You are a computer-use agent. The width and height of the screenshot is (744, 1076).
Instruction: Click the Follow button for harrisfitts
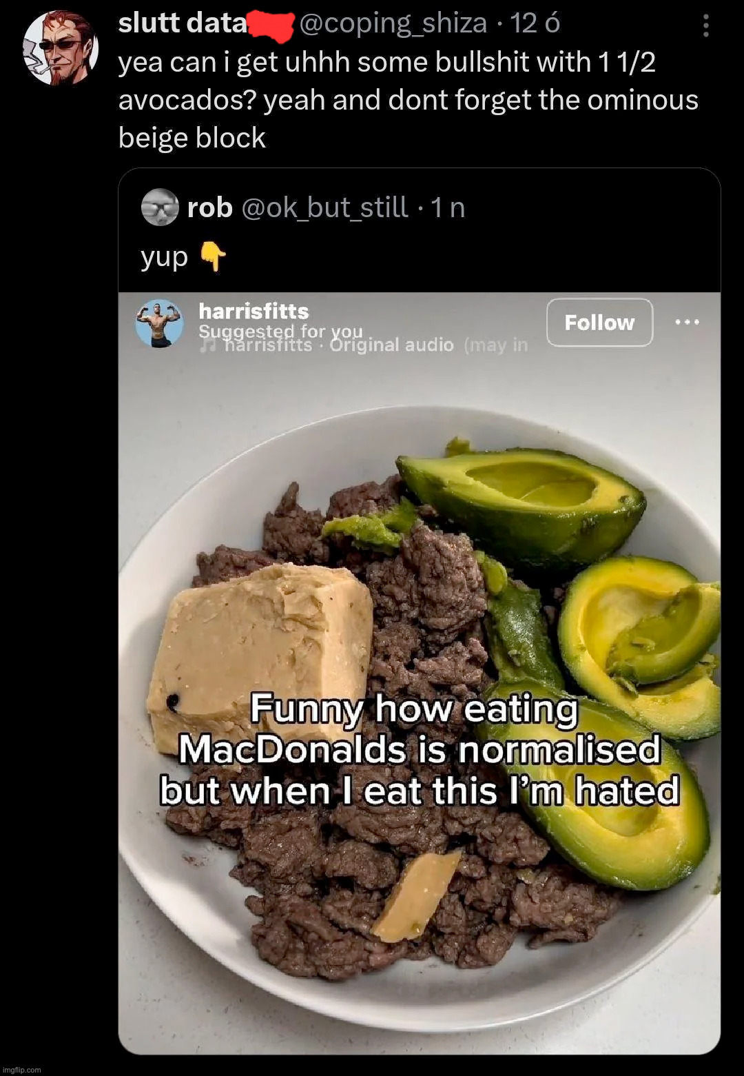click(599, 322)
